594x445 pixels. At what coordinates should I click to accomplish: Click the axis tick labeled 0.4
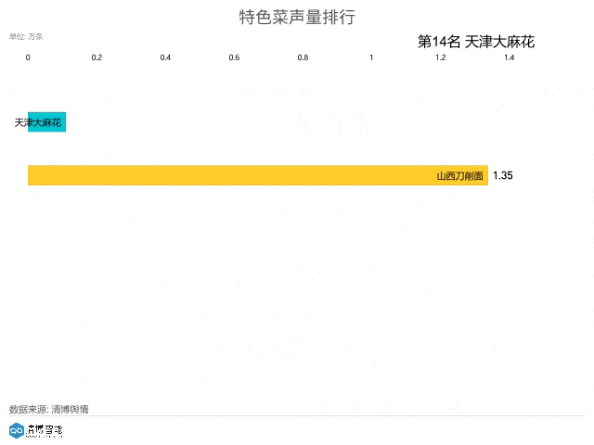coord(165,57)
